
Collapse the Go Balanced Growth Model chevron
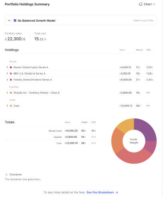(9, 20)
